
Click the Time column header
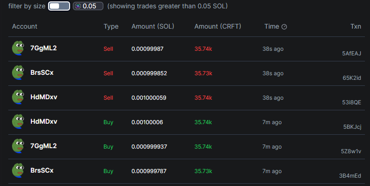point(272,27)
